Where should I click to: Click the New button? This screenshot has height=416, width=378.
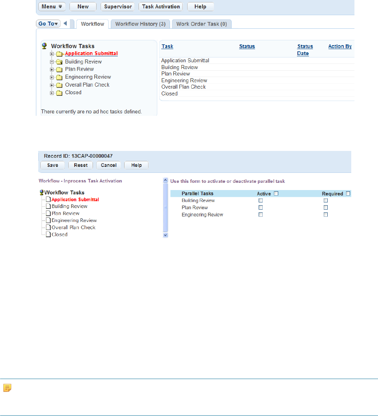tap(83, 7)
